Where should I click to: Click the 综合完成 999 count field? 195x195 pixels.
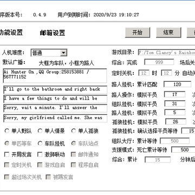pos(159,62)
